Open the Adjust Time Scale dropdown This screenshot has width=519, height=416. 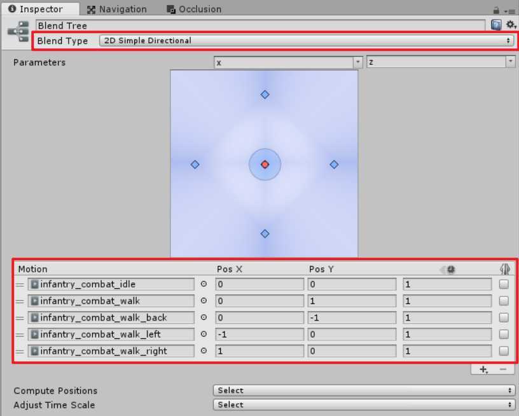coord(364,405)
